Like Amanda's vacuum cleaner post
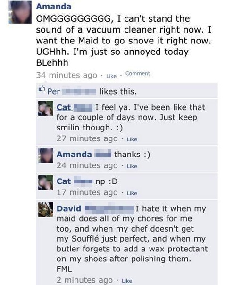The height and width of the screenshot is (285, 234). [111, 76]
